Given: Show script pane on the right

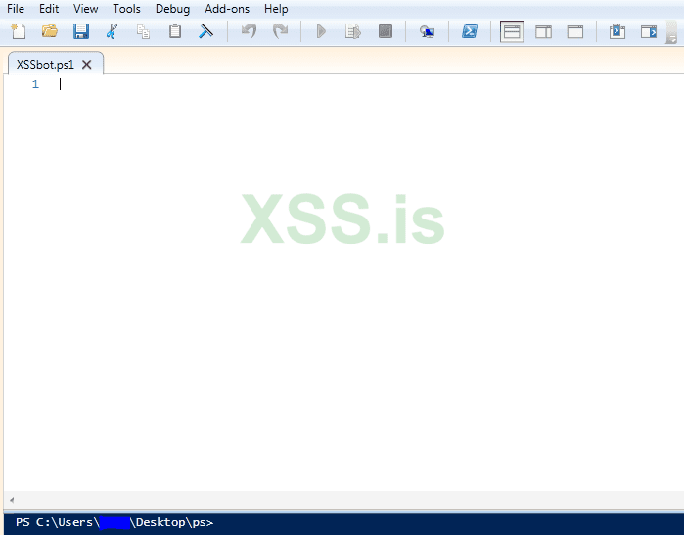Looking at the screenshot, I should click(543, 31).
